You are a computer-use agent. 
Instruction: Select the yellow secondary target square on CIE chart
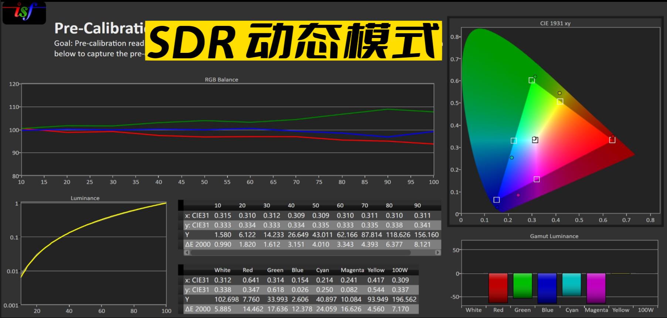pyautogui.click(x=560, y=102)
